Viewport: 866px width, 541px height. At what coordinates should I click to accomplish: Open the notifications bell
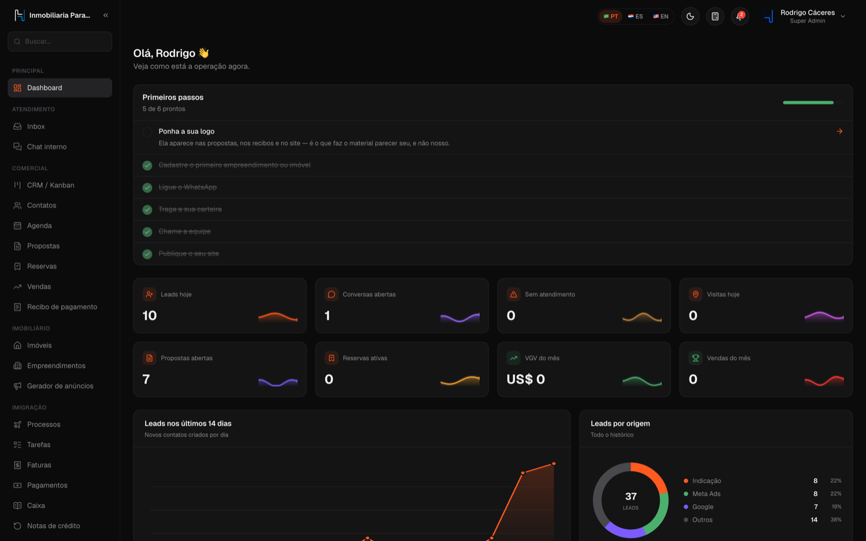pyautogui.click(x=740, y=16)
